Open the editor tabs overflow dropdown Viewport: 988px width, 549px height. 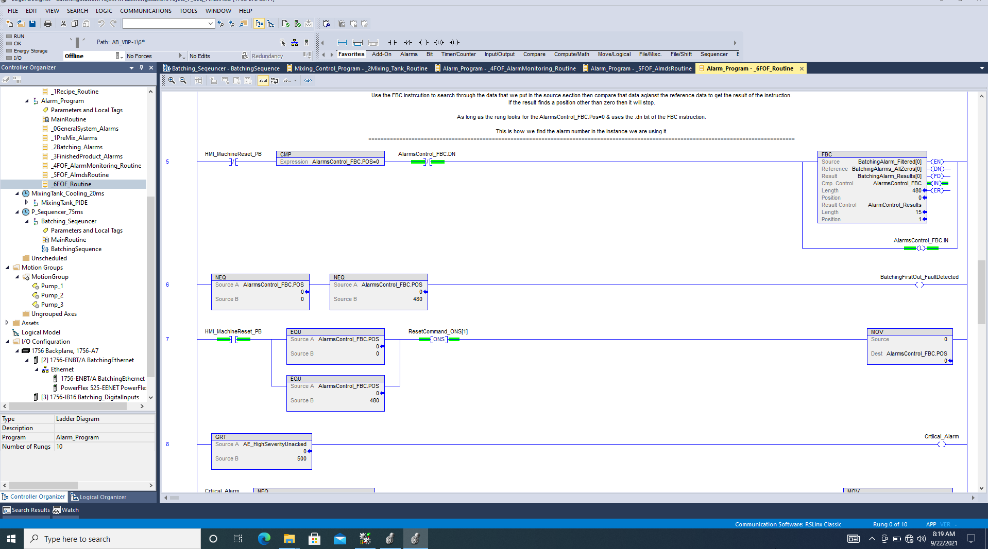click(982, 68)
